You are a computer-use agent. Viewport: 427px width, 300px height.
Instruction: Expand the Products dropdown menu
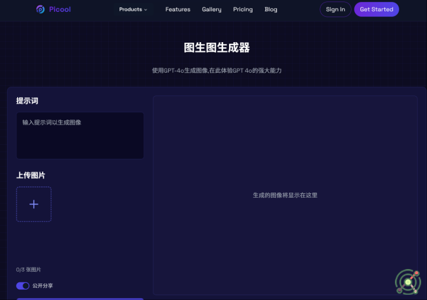coord(131,10)
